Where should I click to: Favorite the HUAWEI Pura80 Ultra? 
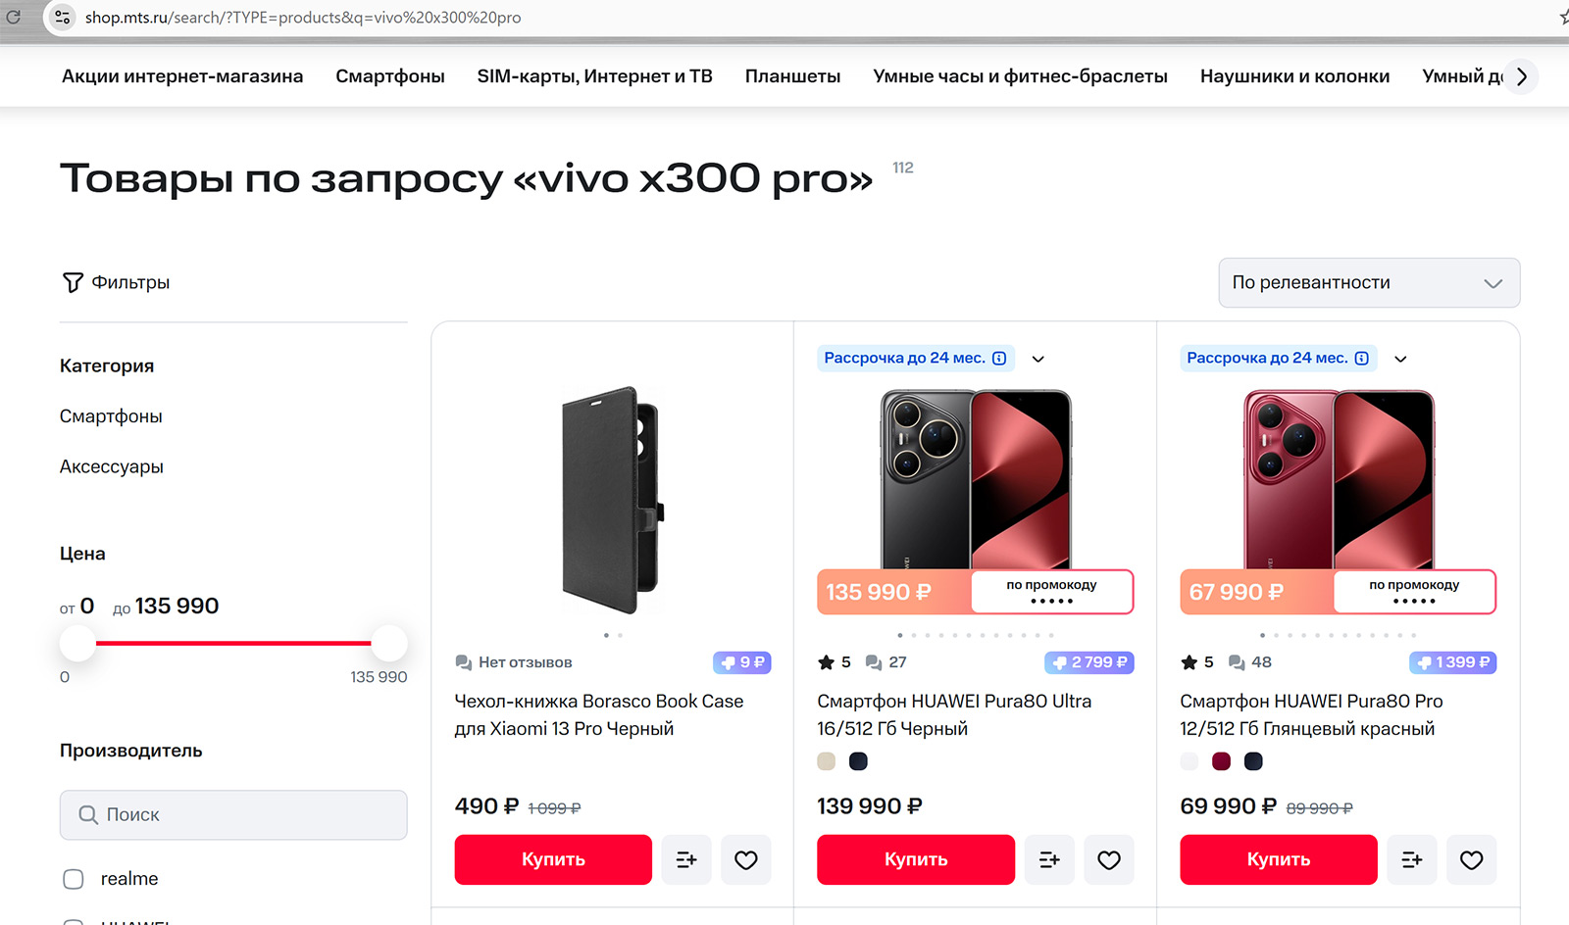[x=1108, y=859]
